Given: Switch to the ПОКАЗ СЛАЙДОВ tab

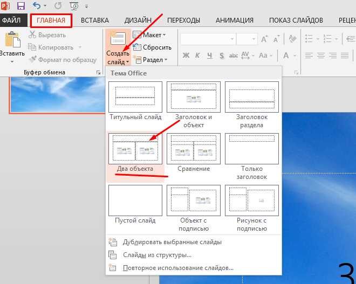Looking at the screenshot, I should [x=296, y=20].
